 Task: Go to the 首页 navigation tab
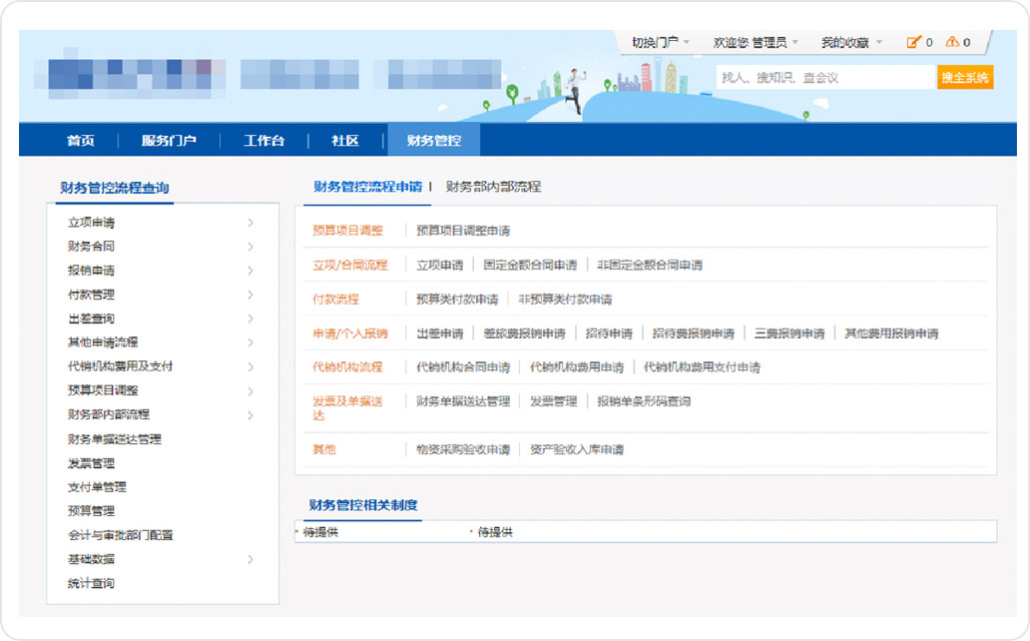click(81, 141)
